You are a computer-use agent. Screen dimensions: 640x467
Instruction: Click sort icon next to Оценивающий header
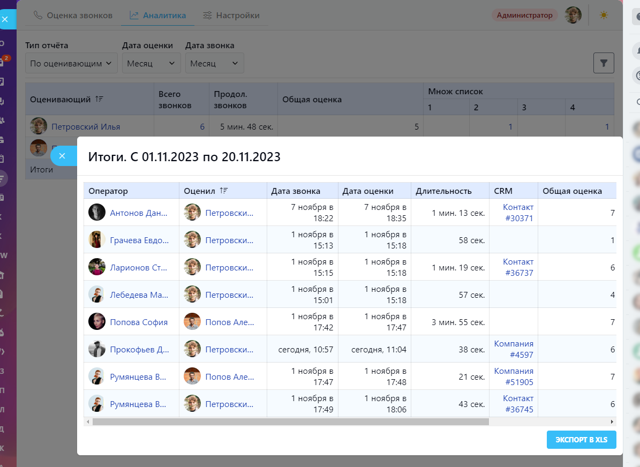tap(99, 99)
